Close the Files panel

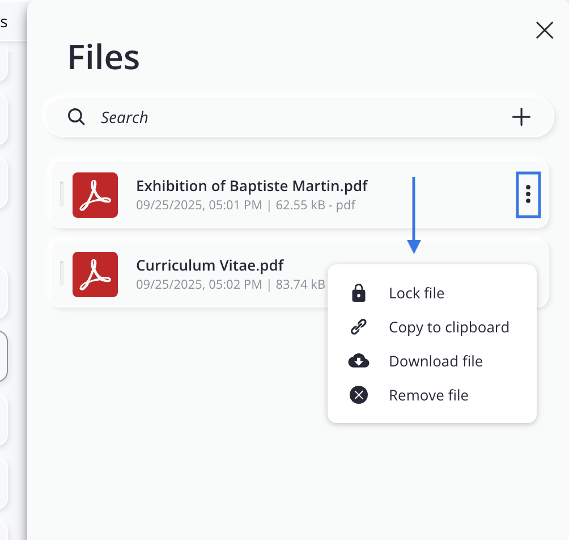544,31
